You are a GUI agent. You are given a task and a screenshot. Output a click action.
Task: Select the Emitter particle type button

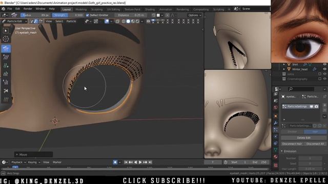pos(292,132)
